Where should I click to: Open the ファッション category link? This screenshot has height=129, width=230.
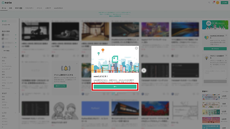(x=6, y=89)
